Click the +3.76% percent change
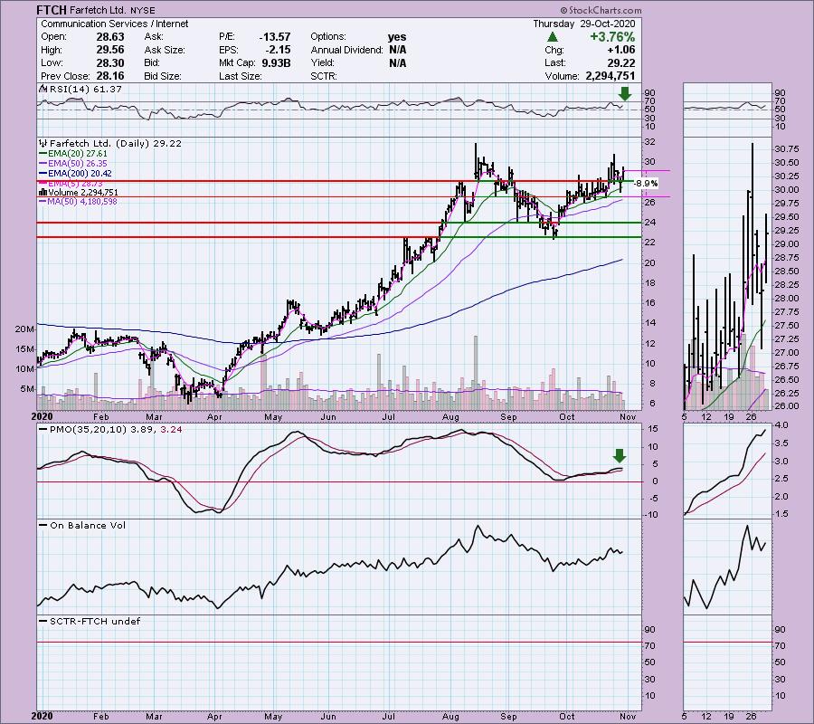This screenshot has height=724, width=814. (x=612, y=37)
